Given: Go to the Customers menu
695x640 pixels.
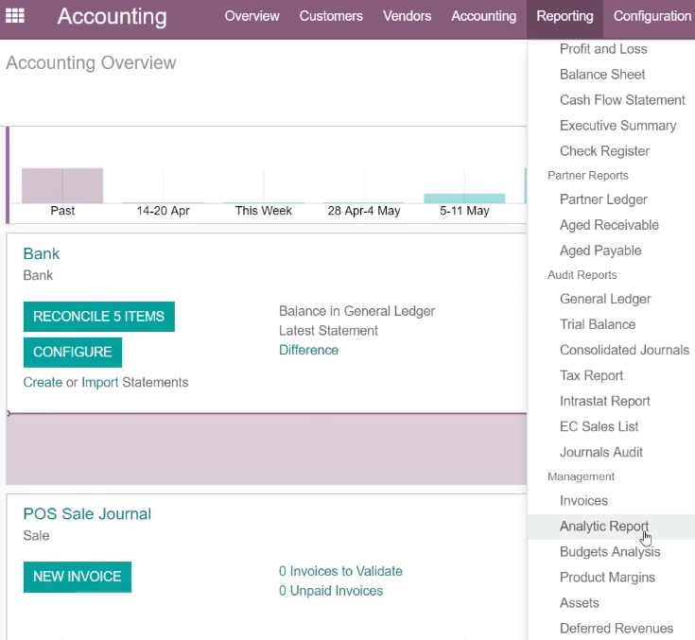Looking at the screenshot, I should tap(331, 16).
